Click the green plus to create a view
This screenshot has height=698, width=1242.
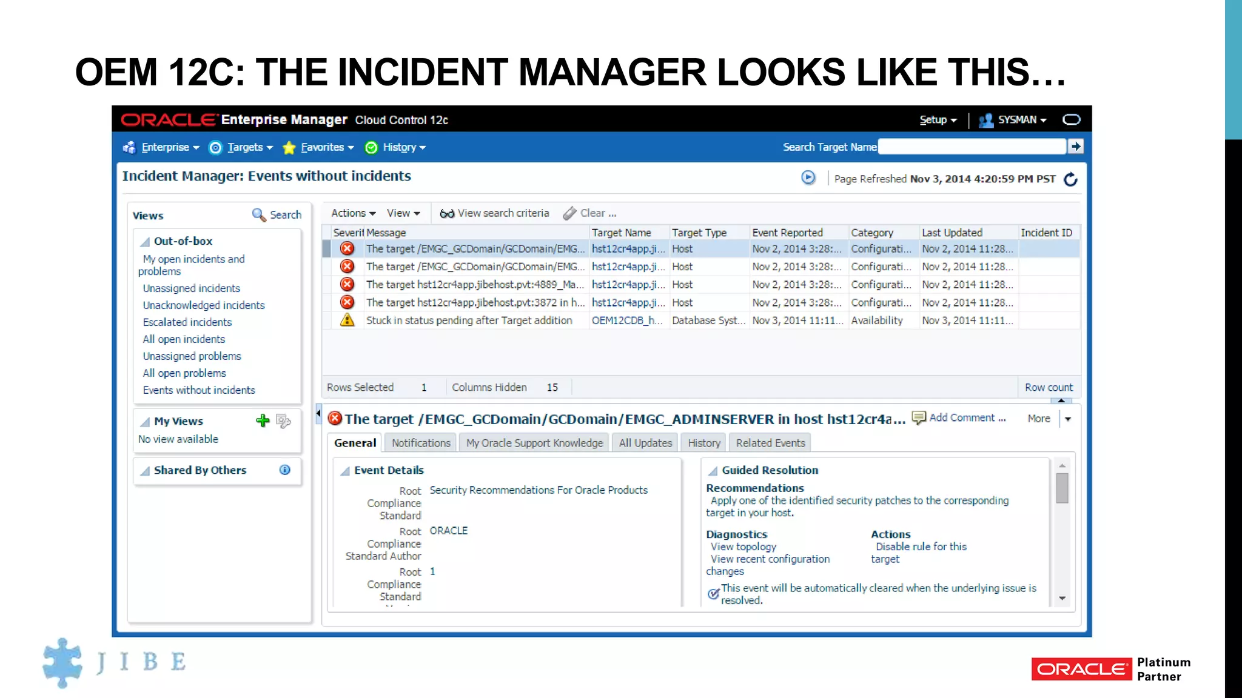[263, 420]
